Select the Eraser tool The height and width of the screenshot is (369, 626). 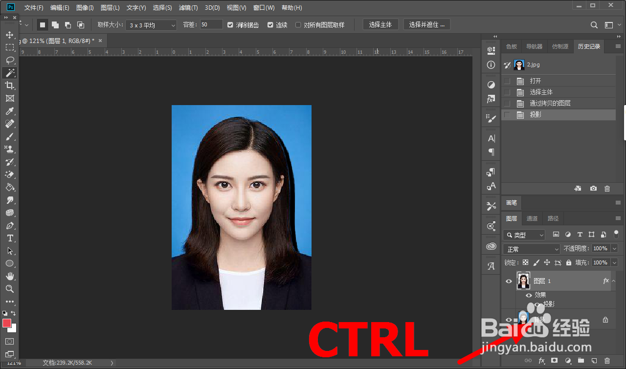pyautogui.click(x=9, y=174)
